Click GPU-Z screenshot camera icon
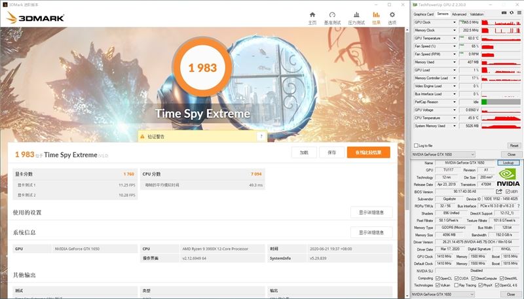The image size is (524, 299). [x=504, y=13]
